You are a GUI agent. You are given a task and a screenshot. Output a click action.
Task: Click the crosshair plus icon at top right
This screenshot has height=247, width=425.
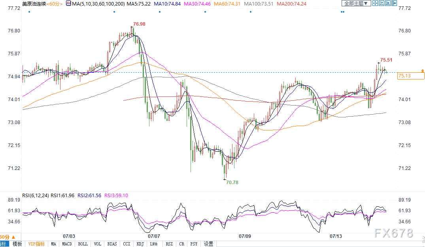click(376, 4)
